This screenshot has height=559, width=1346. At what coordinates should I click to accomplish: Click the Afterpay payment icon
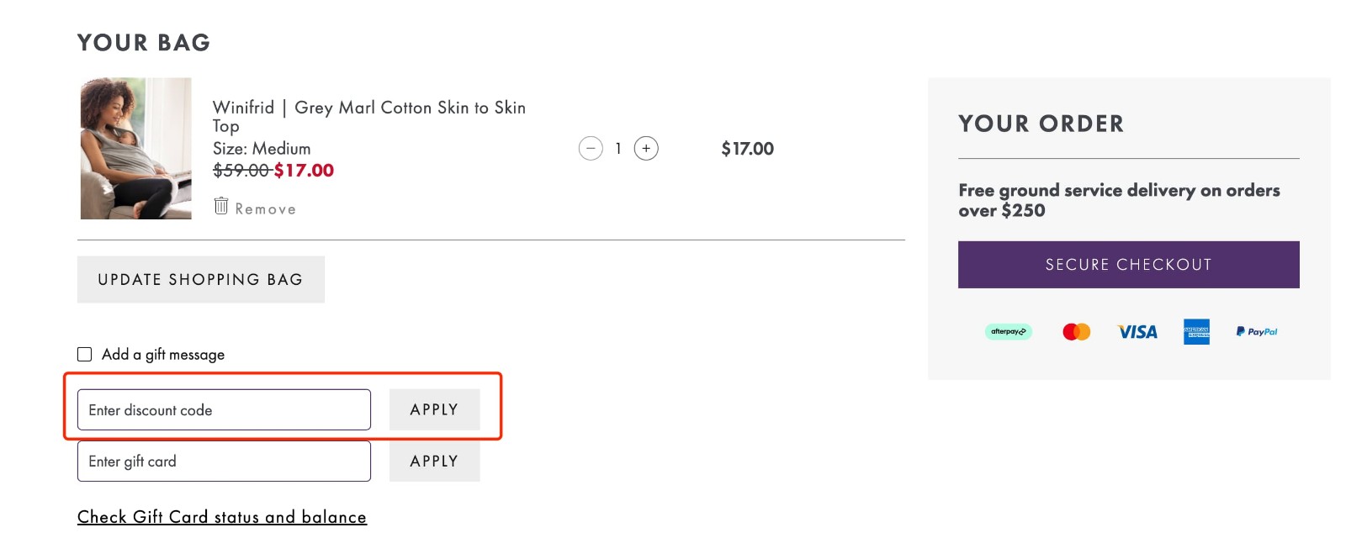[x=1009, y=331]
